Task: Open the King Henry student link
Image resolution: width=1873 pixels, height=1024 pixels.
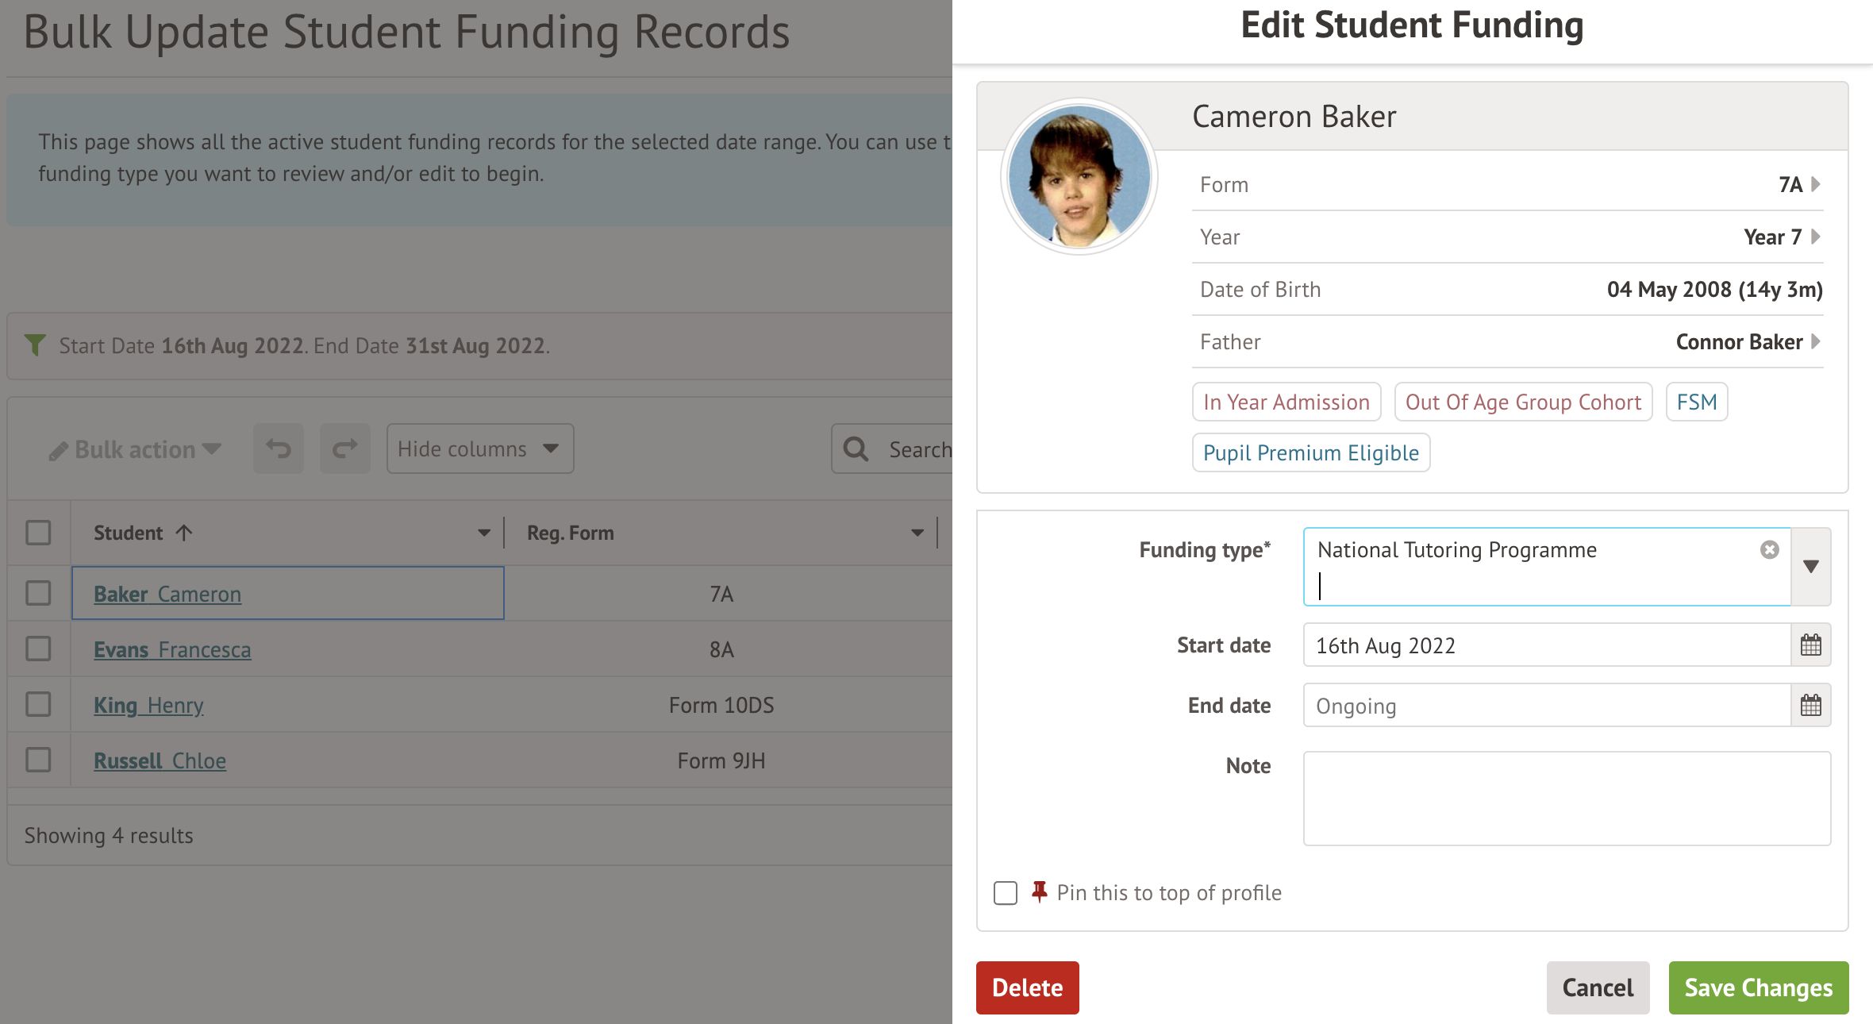Action: click(148, 705)
